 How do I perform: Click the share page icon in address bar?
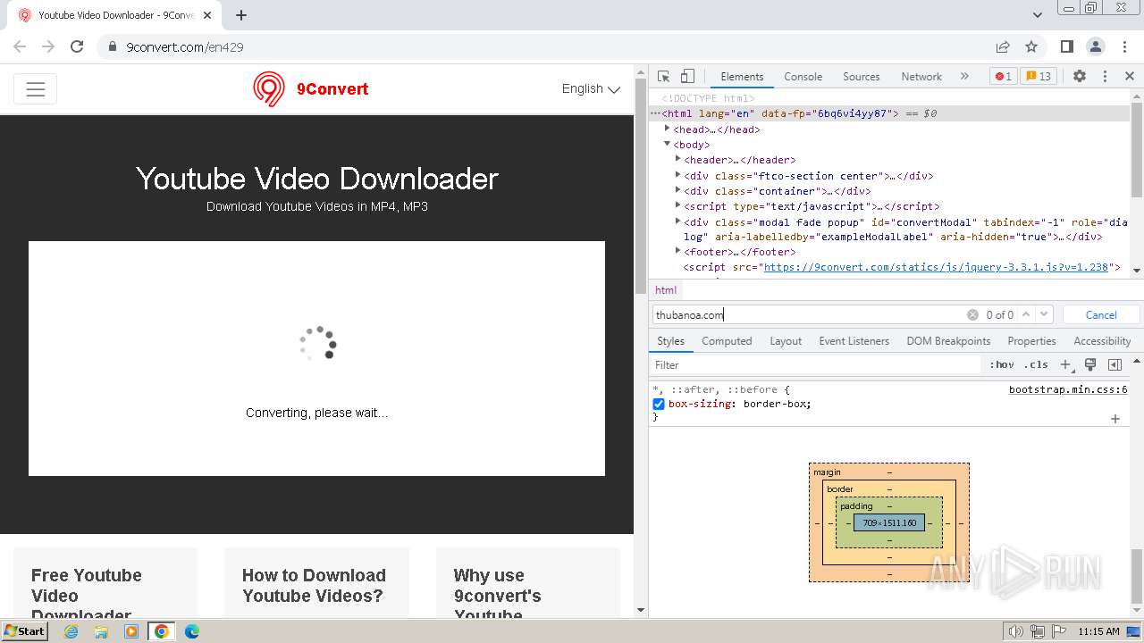click(x=1003, y=46)
